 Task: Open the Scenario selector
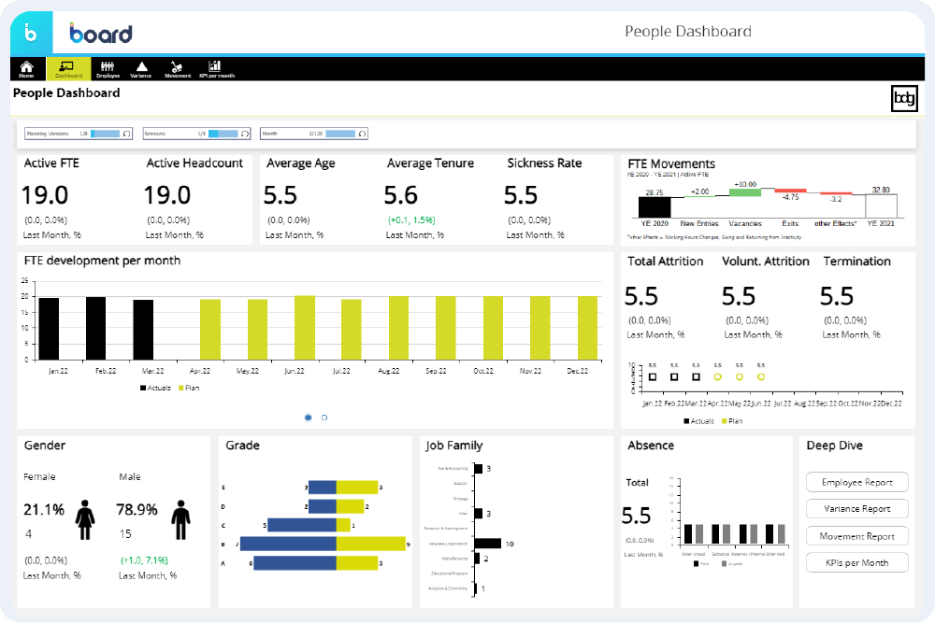196,134
